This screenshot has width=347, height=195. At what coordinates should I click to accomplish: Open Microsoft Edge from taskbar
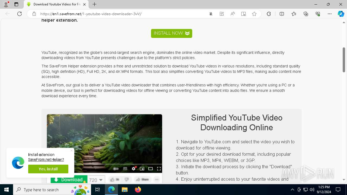[111, 190]
